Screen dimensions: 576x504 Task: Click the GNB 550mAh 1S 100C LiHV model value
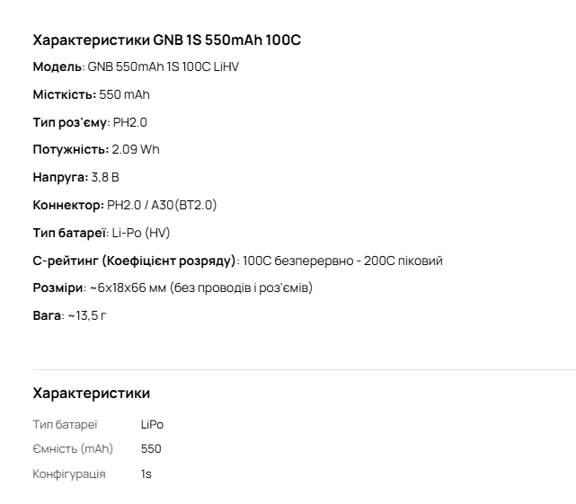click(x=164, y=66)
